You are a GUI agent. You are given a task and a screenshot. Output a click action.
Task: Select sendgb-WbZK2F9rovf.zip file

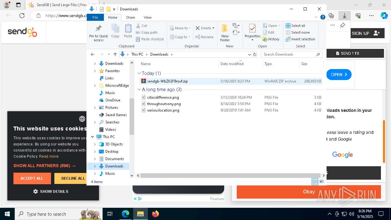pos(231,81)
